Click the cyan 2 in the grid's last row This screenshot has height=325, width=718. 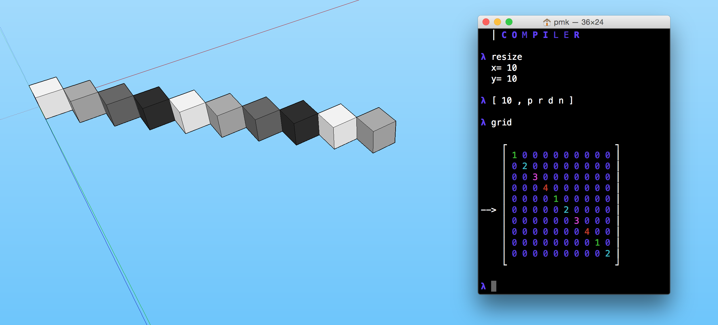click(608, 254)
